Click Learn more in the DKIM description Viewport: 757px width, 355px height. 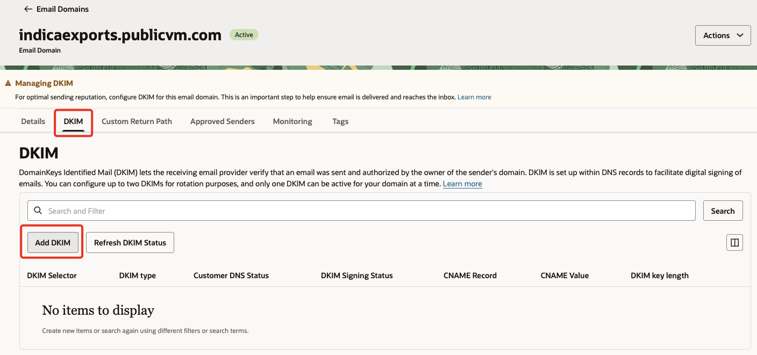tap(462, 184)
